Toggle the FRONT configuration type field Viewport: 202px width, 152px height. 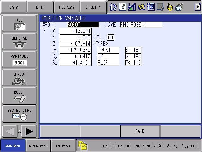click(108, 50)
